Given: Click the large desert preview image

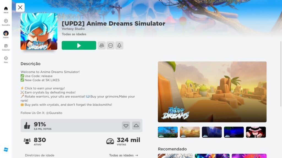Looking at the screenshot, I should [212, 92].
